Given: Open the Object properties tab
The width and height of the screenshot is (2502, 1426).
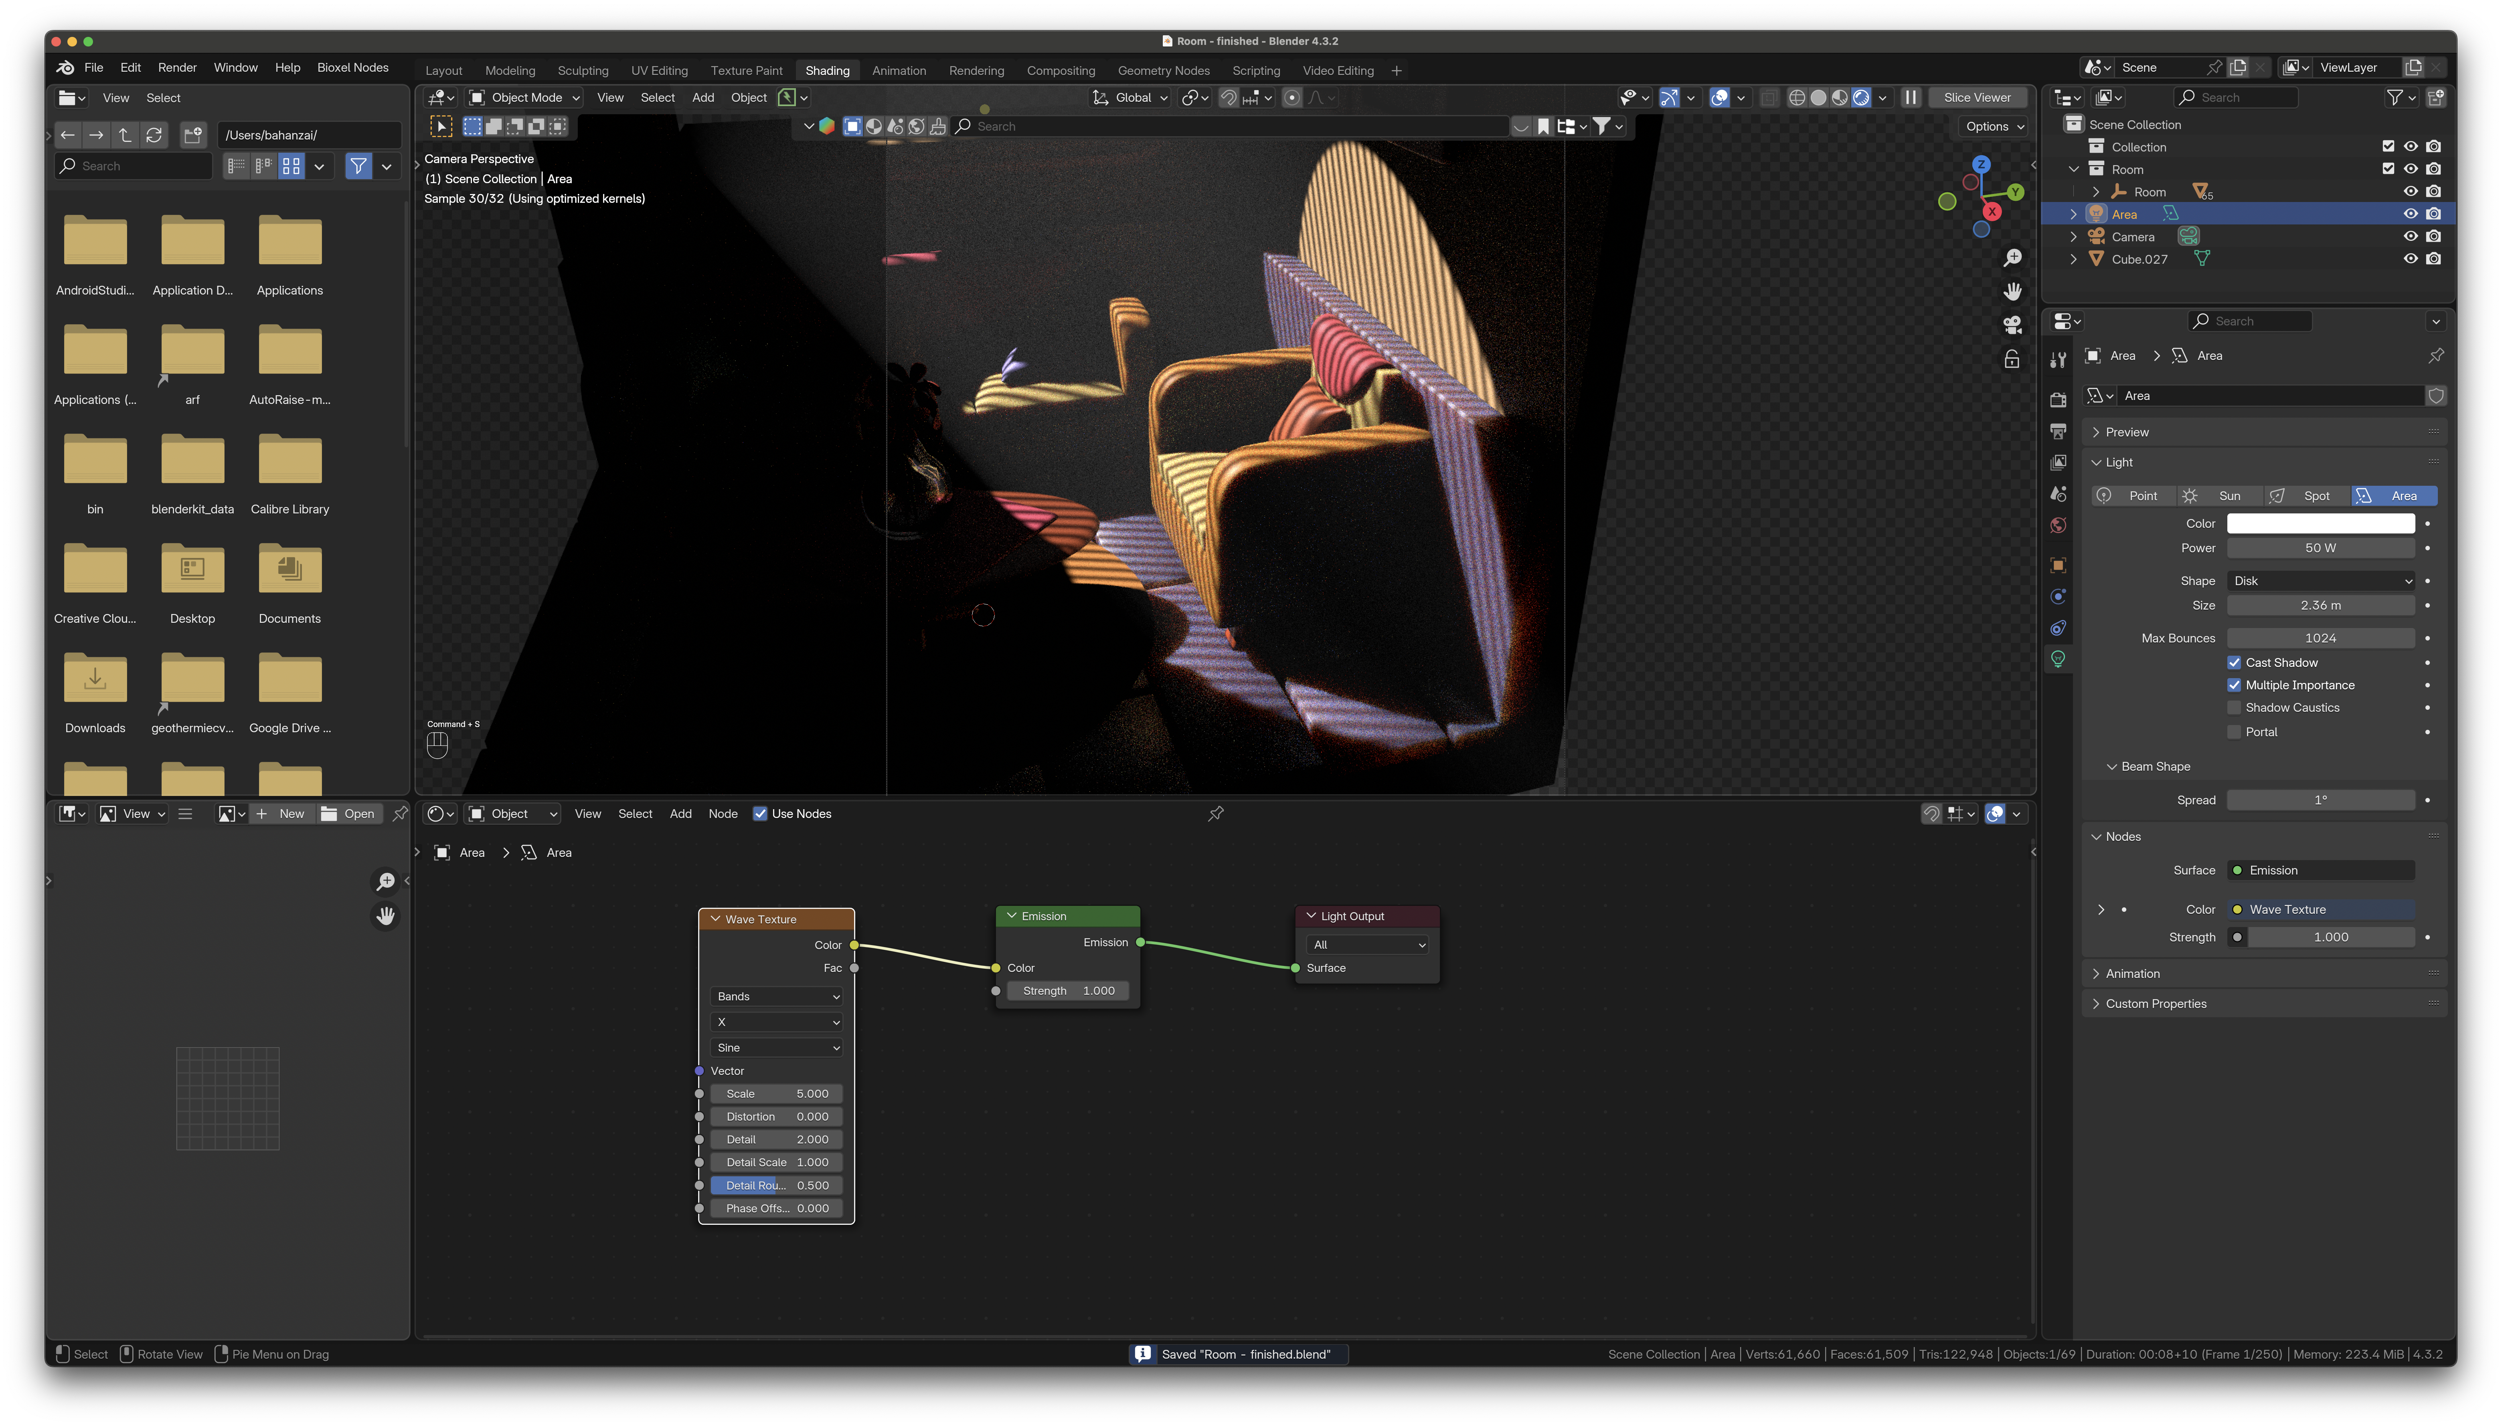Looking at the screenshot, I should pos(2058,565).
